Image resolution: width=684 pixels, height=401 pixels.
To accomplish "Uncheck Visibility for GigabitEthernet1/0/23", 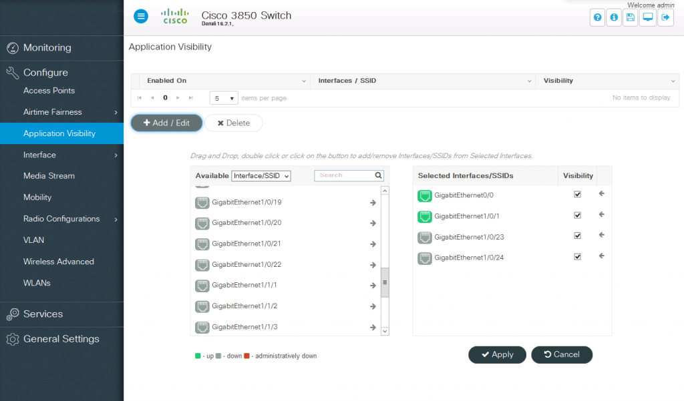I will 577,236.
